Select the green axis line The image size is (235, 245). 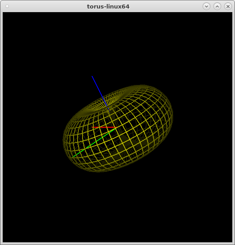95,142
